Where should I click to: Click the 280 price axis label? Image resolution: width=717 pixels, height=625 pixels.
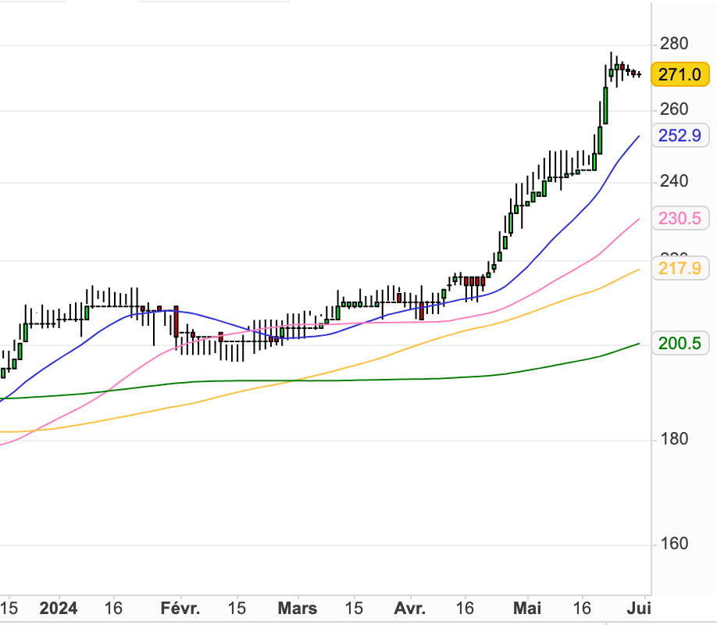(x=674, y=44)
